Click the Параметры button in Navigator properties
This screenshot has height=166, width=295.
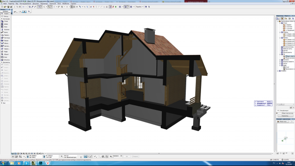tap(285, 116)
